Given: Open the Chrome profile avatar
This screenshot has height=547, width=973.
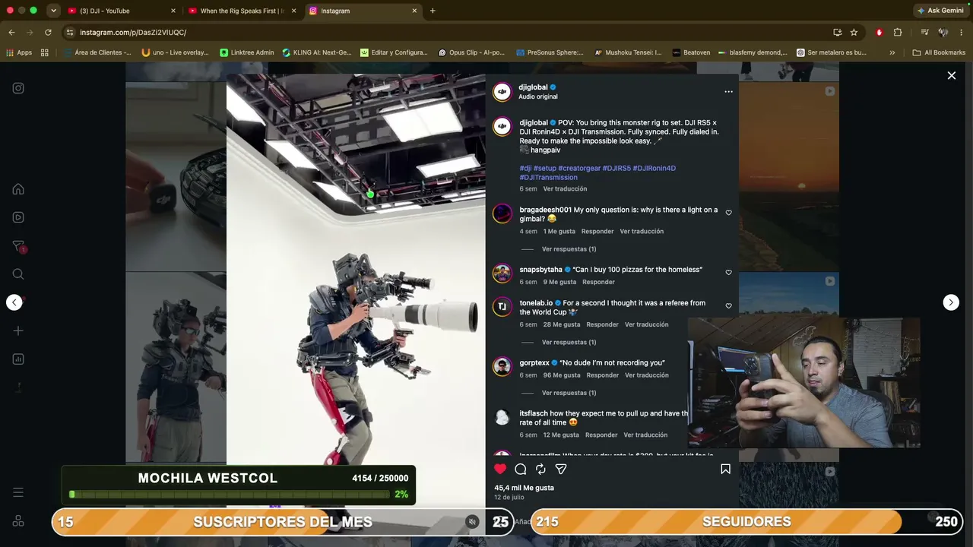Looking at the screenshot, I should [943, 33].
